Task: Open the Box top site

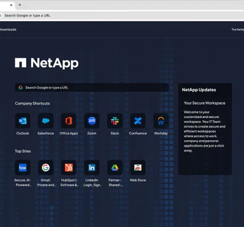Action: 23,167
